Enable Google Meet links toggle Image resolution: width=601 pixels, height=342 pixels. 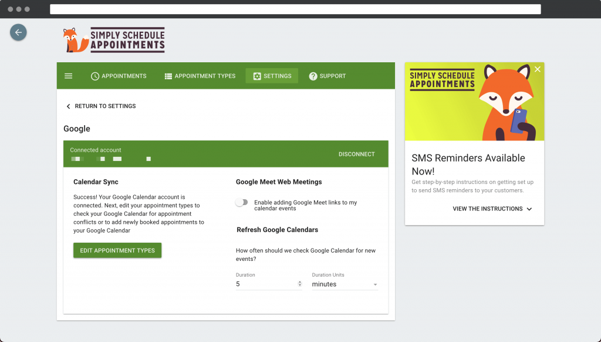241,202
